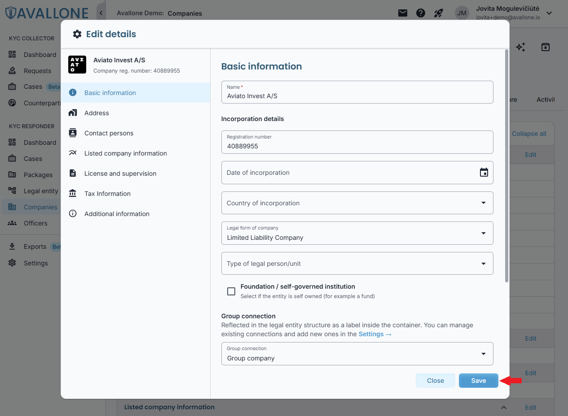Select the Address section
Viewport: 568px width, 416px height.
(136, 113)
